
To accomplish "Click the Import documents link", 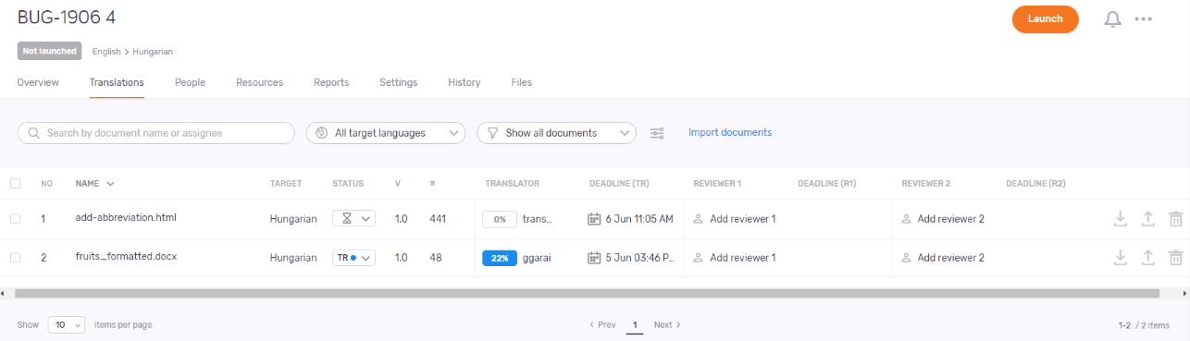I will 730,132.
